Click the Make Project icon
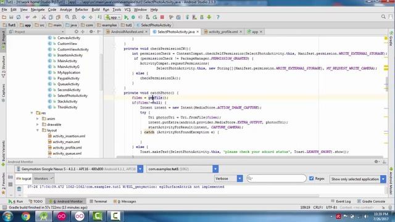Viewport: 395px width, 222px height. pyautogui.click(x=100, y=17)
